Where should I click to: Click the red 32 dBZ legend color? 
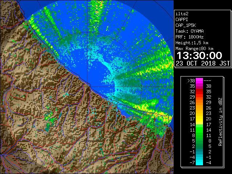[199, 92]
